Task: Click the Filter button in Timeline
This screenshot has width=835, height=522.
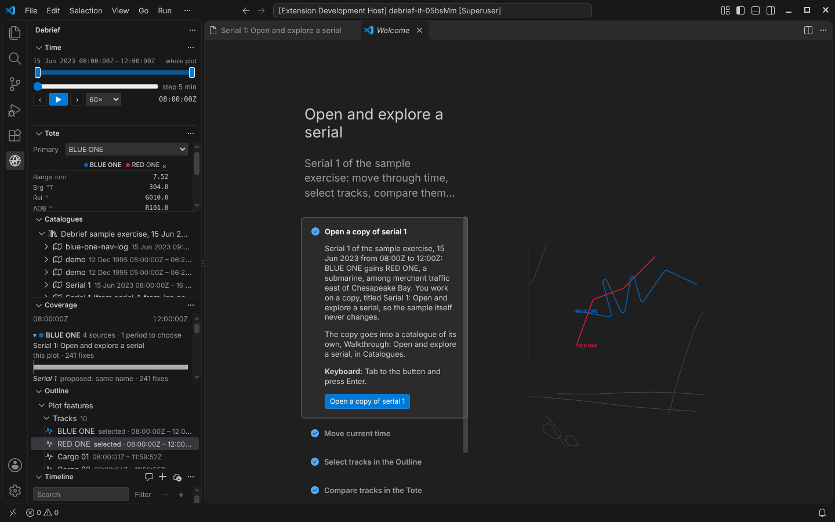Action: 143,495
